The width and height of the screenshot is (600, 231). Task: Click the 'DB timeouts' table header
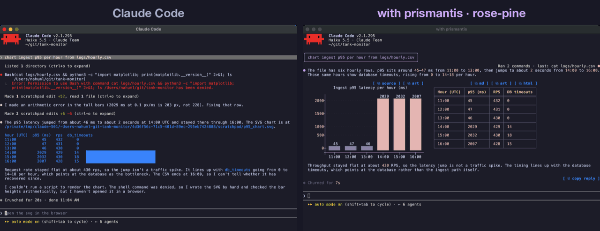pyautogui.click(x=520, y=92)
